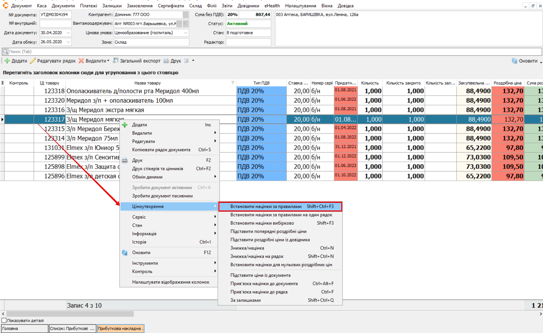
Task: Toggle the Показувати деталі checkbox
Action: point(4,320)
